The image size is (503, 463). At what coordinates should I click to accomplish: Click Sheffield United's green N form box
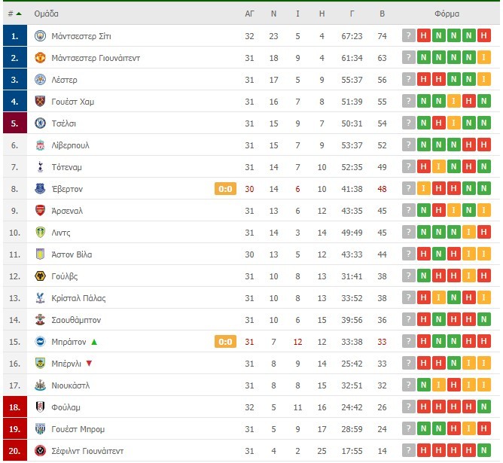(483, 450)
